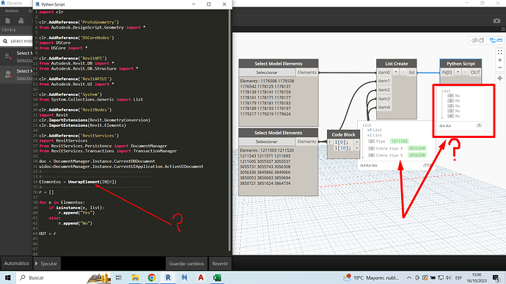506x284 pixels.
Task: Click the item4 input port on List Create
Action: [384, 107]
